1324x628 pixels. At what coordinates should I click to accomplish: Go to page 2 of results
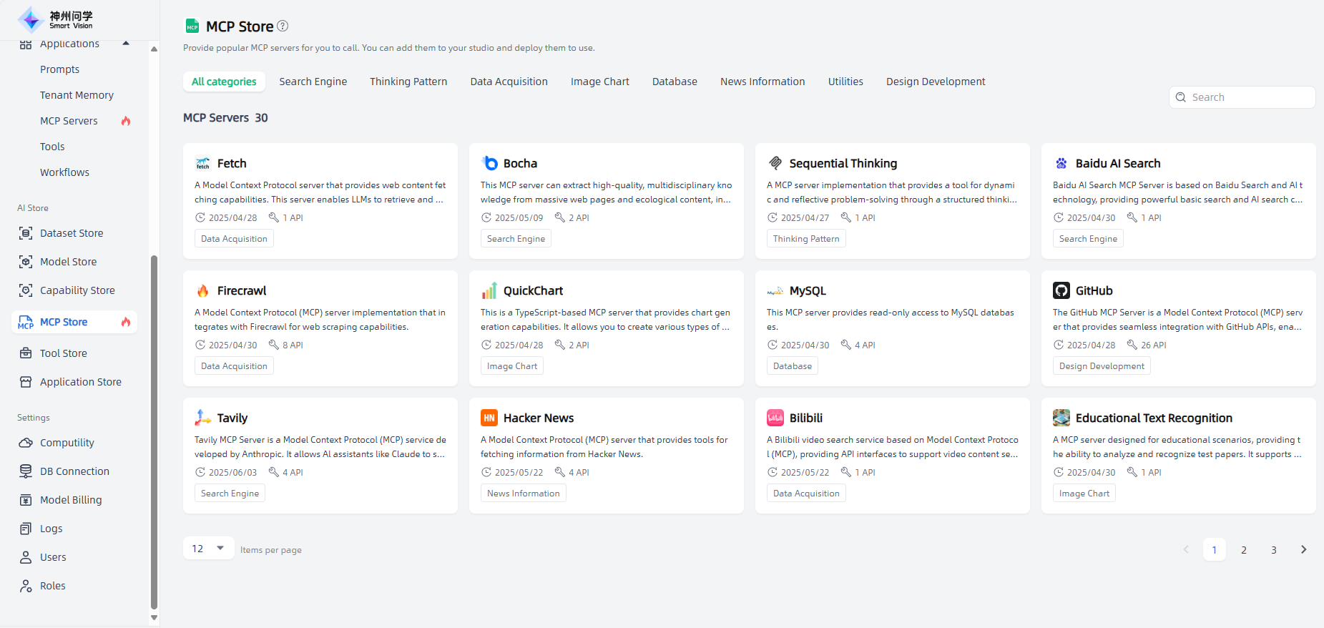[1244, 549]
